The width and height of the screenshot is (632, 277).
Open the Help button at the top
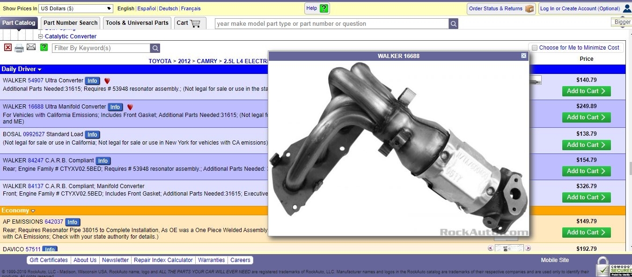click(317, 8)
